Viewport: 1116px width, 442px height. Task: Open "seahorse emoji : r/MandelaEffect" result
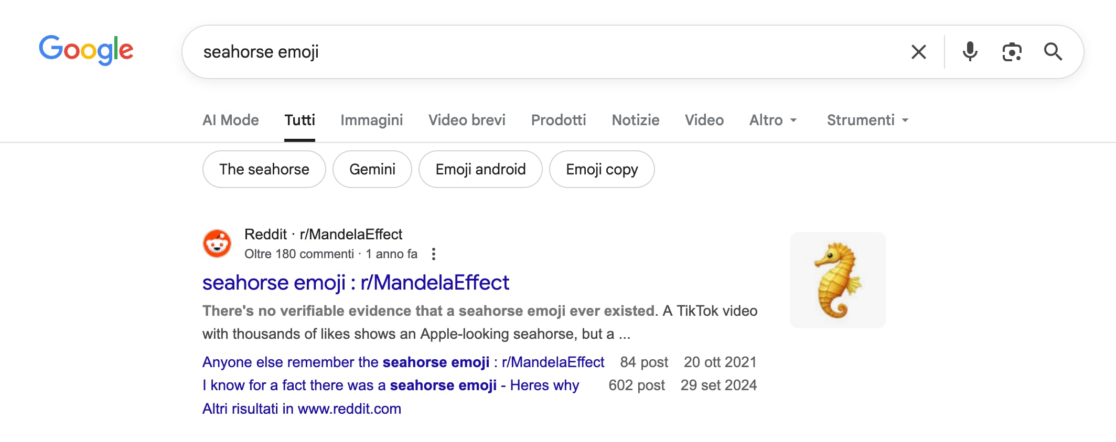tap(356, 283)
